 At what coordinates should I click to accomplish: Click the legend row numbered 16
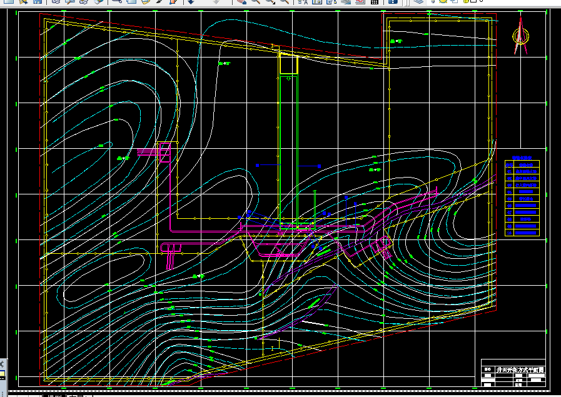522,233
